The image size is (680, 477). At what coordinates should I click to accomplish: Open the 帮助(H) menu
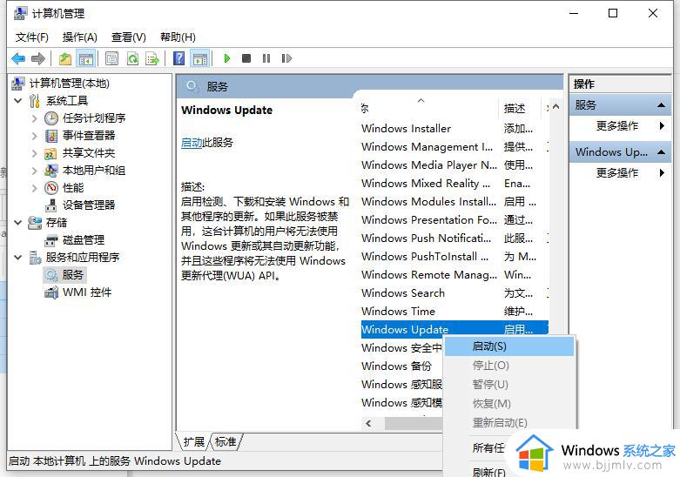pos(178,37)
